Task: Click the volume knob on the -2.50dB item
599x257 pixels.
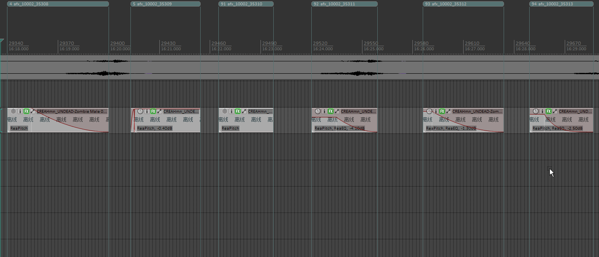Action: pyautogui.click(x=536, y=111)
